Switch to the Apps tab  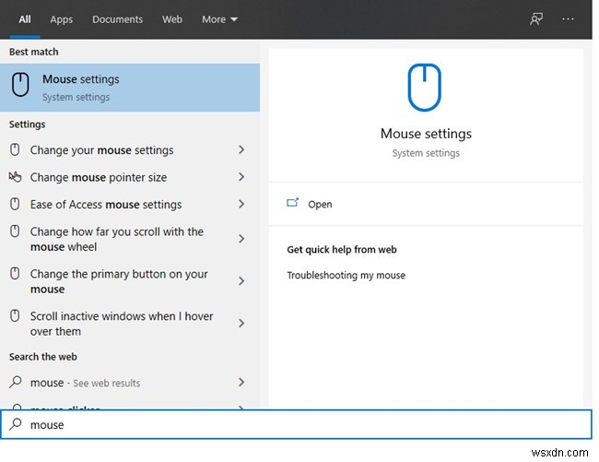(61, 19)
